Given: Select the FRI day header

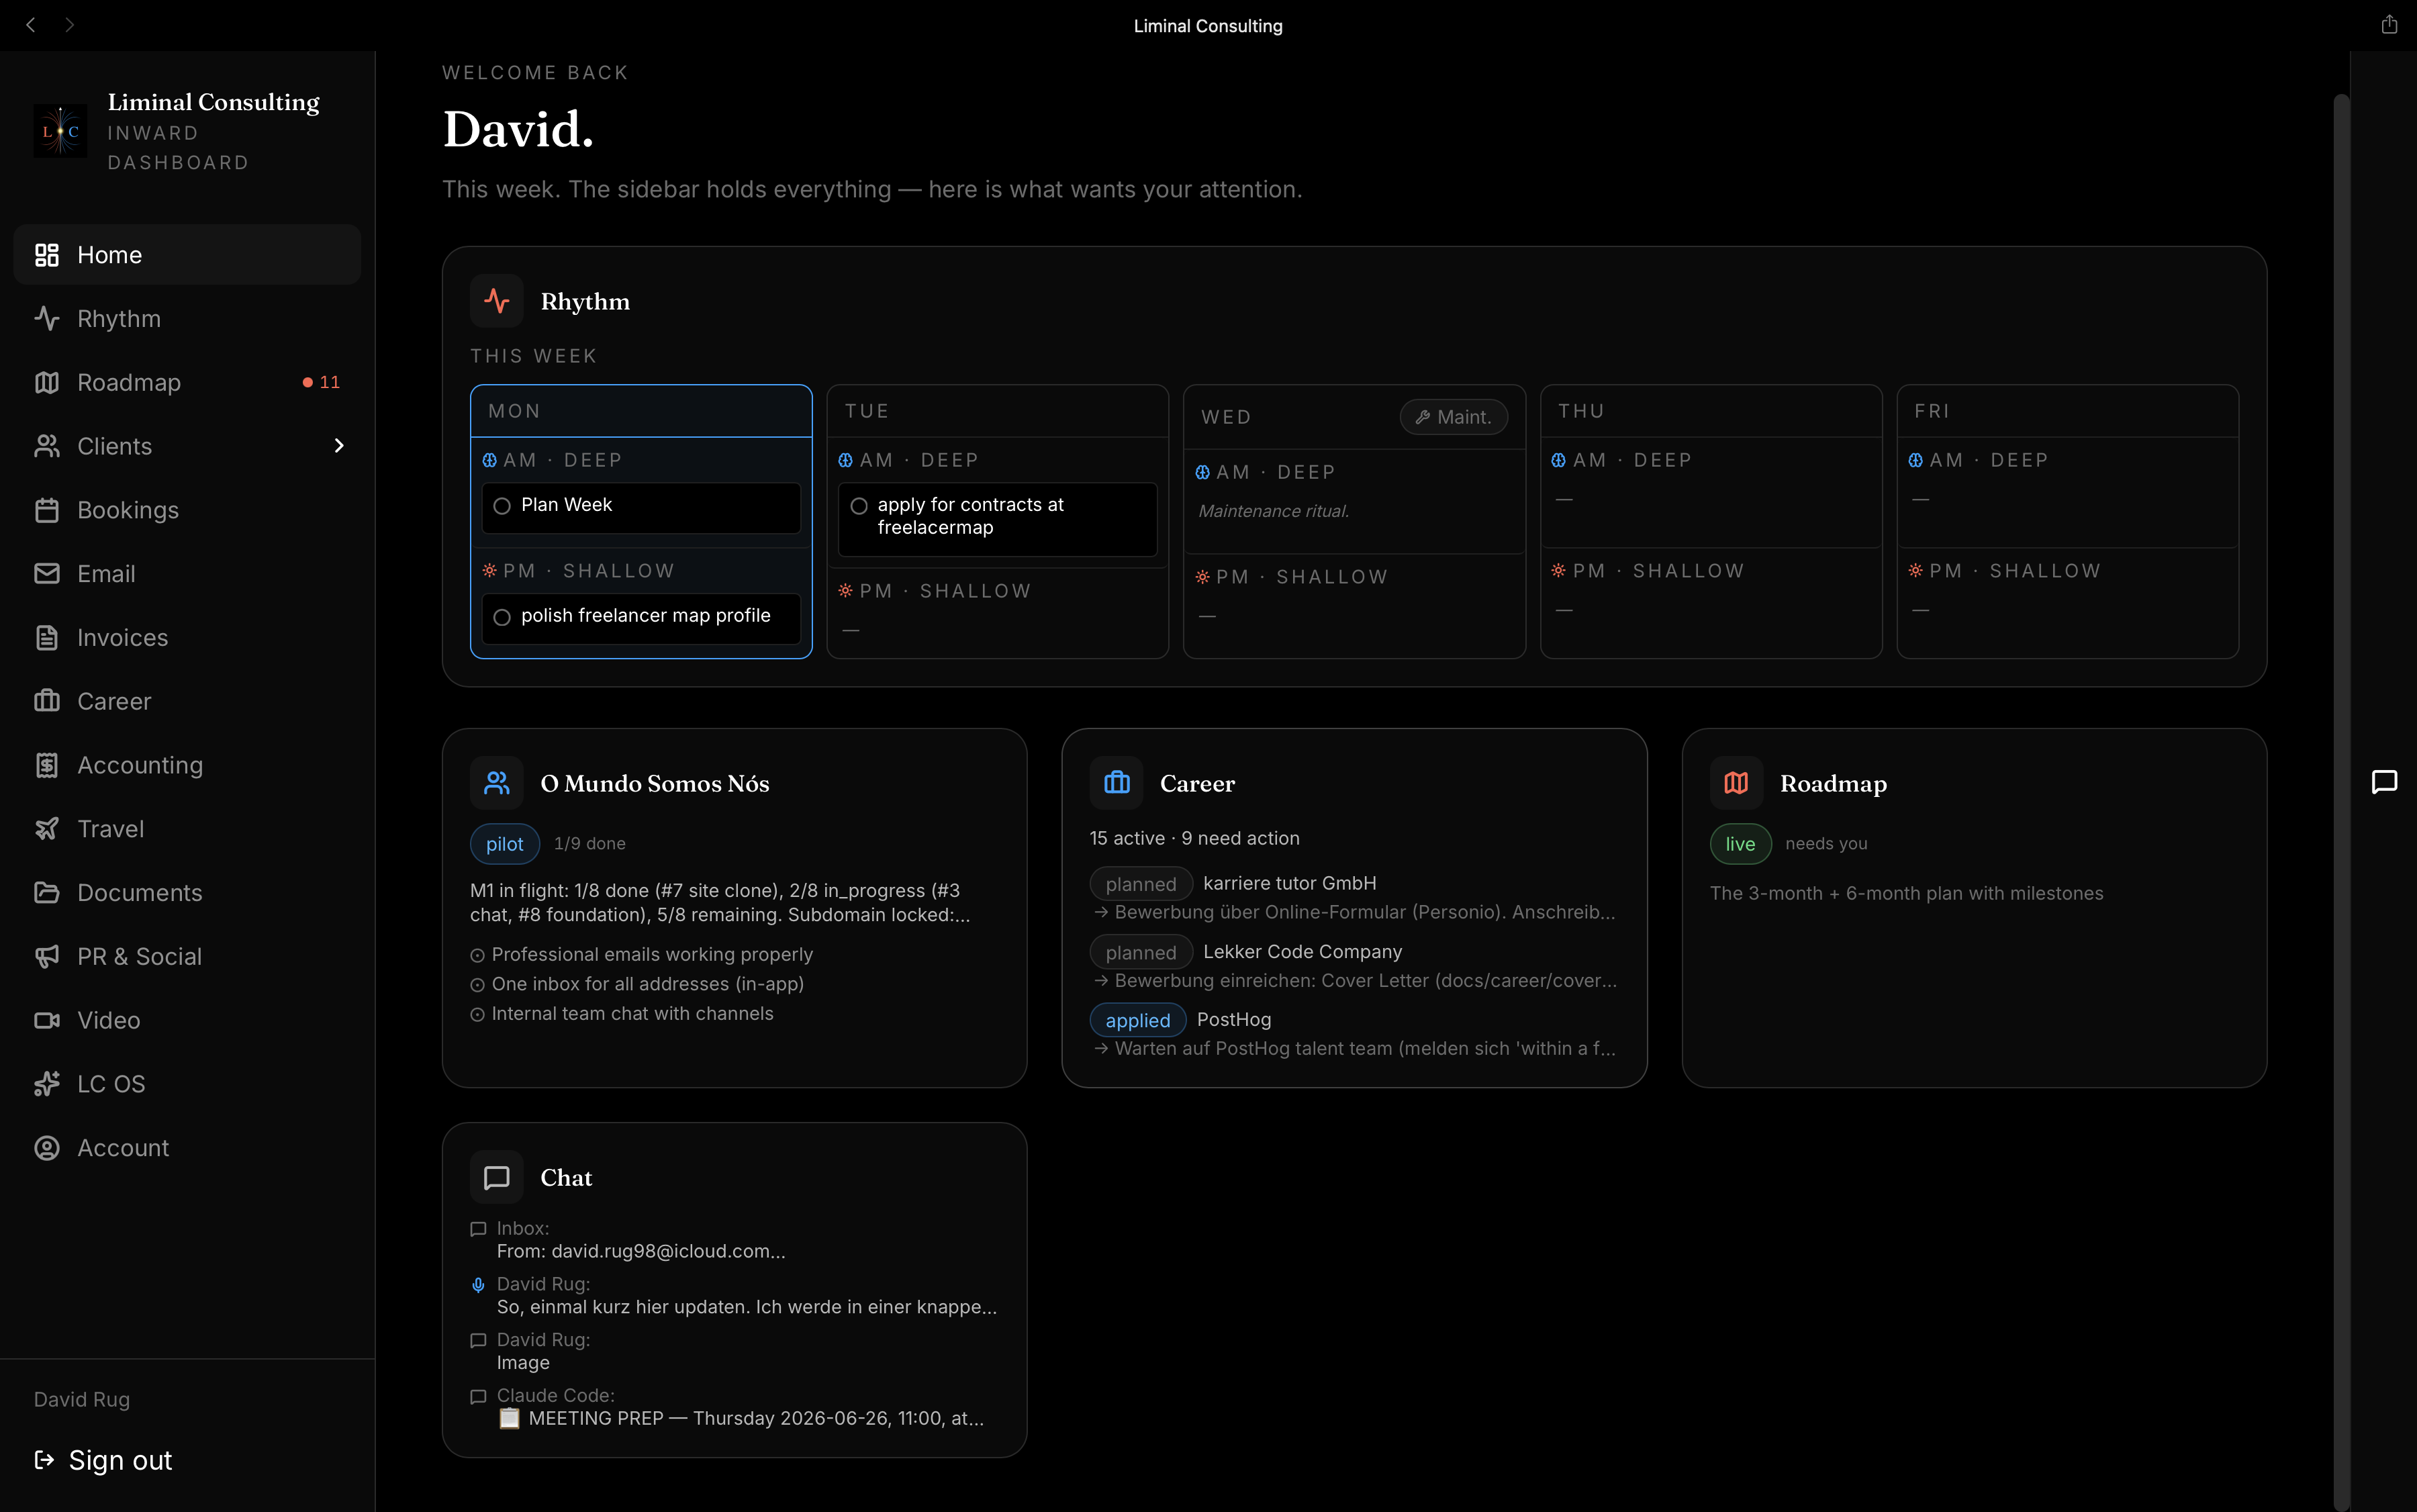Looking at the screenshot, I should coord(2067,411).
